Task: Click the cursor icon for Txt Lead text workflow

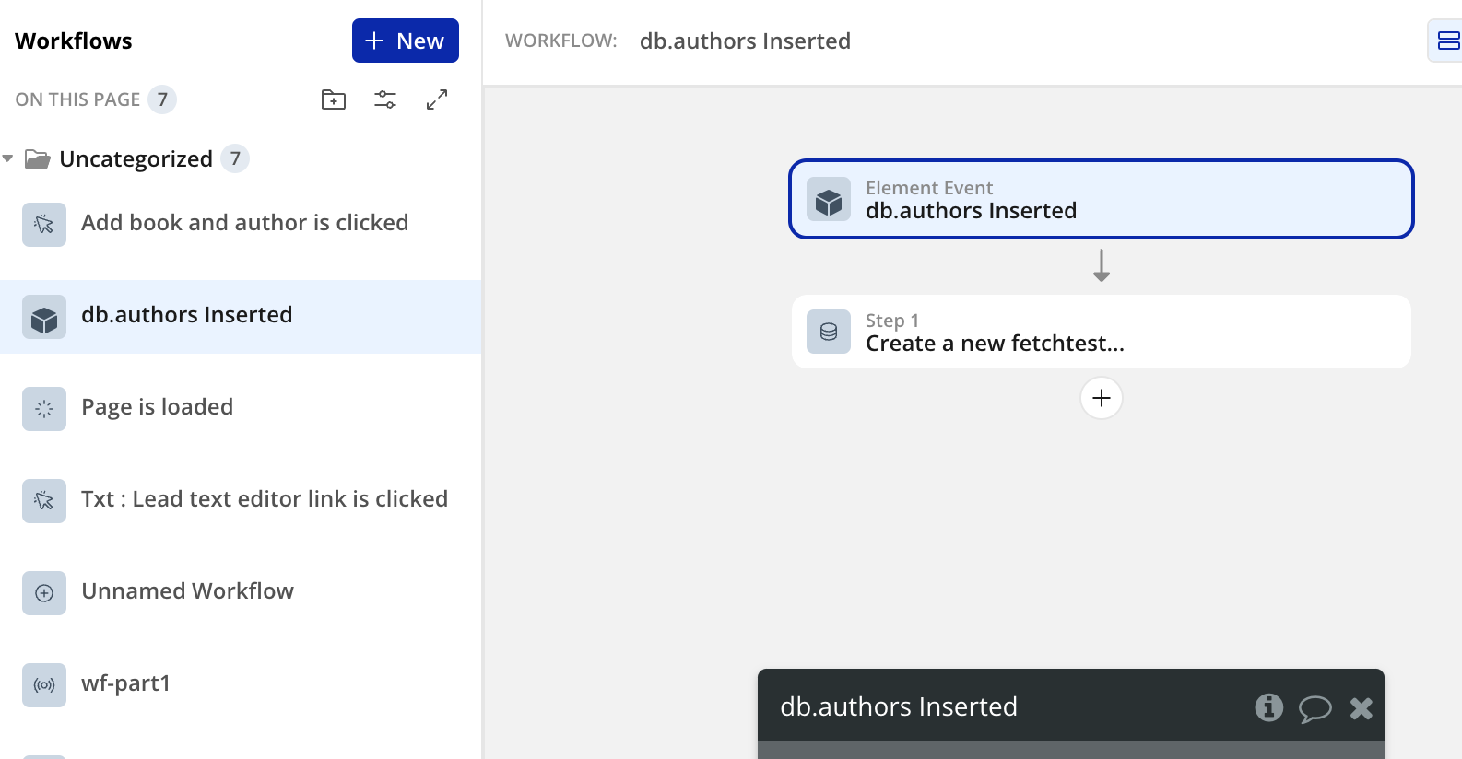Action: click(44, 501)
